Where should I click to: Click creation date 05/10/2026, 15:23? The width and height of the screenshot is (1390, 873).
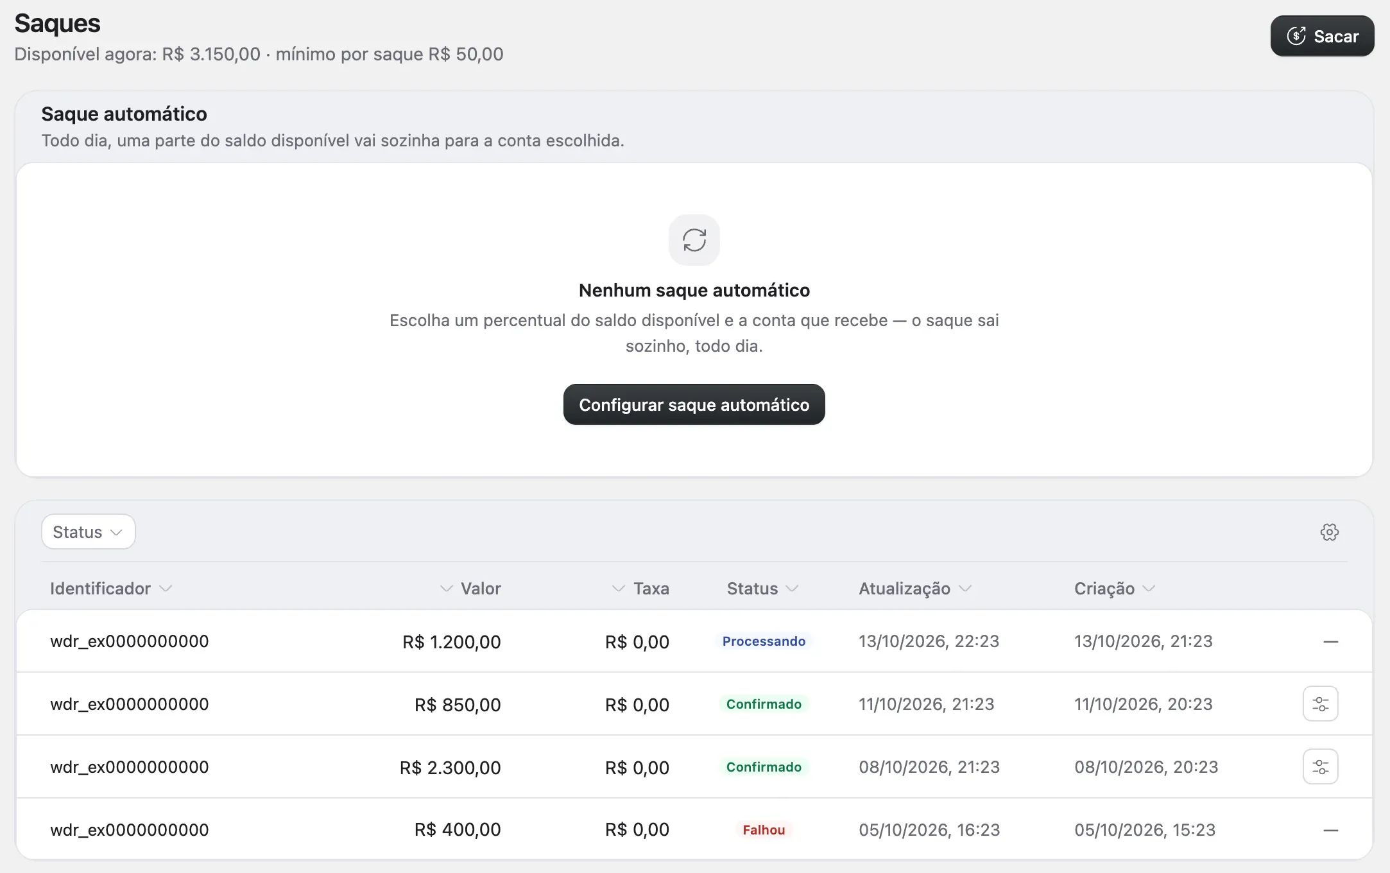(1145, 829)
